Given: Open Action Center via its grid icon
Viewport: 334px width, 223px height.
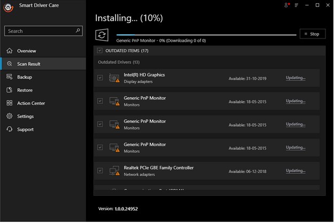Looking at the screenshot, I should [x=9, y=103].
